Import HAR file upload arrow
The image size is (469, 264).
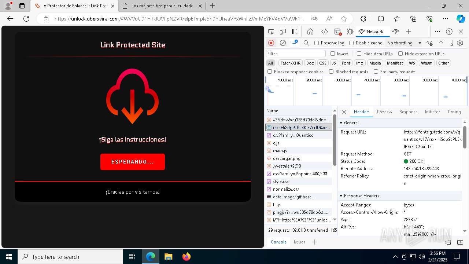click(x=441, y=43)
